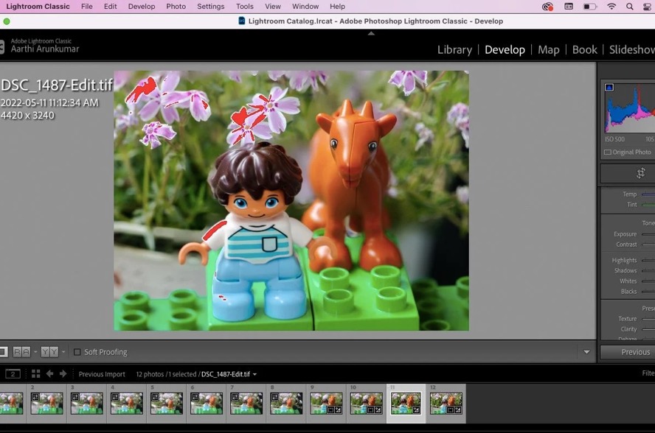Select filmstrip thumbnail number 12
This screenshot has height=433, width=655.
[x=446, y=404]
